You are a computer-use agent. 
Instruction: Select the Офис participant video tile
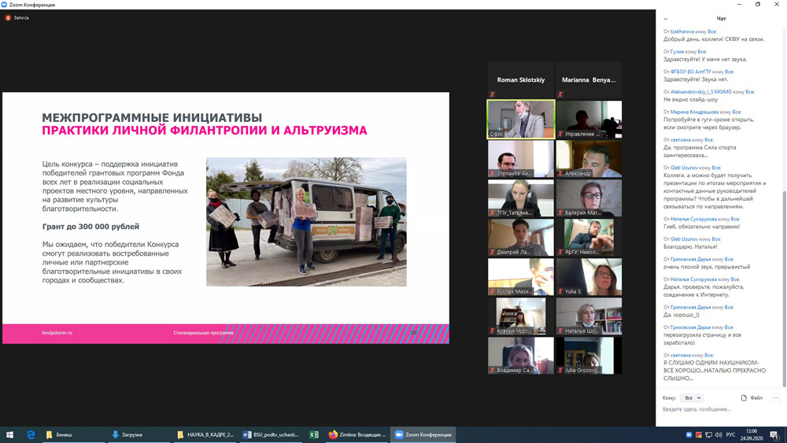(520, 120)
